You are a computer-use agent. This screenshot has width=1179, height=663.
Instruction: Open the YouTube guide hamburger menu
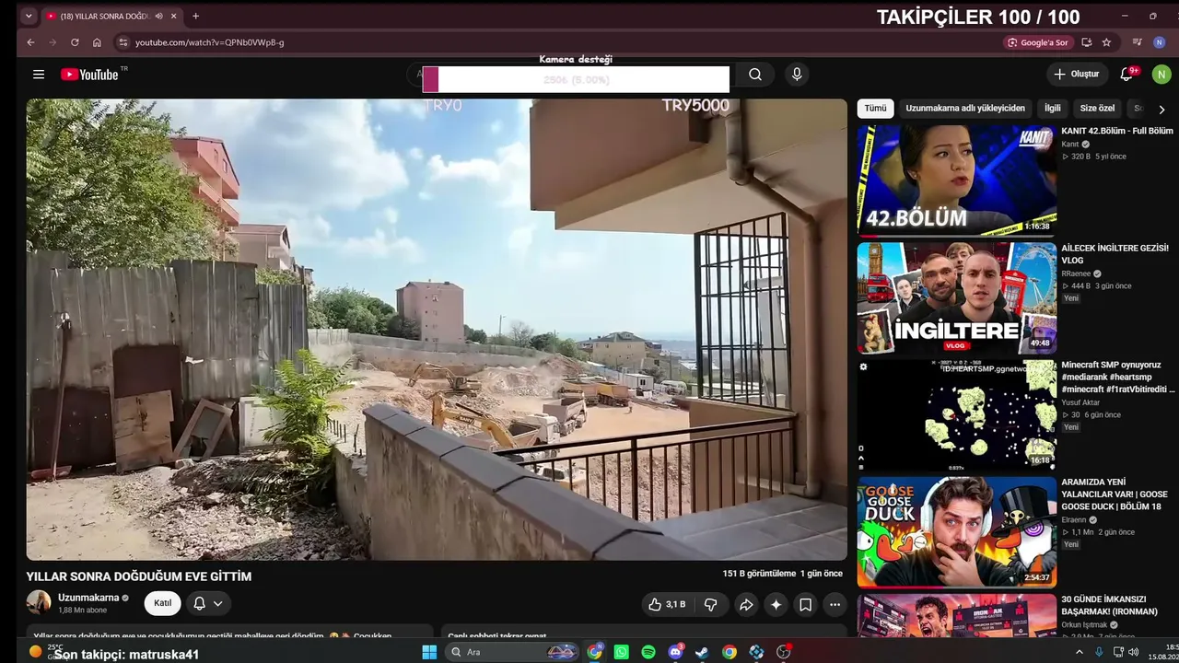coord(39,75)
